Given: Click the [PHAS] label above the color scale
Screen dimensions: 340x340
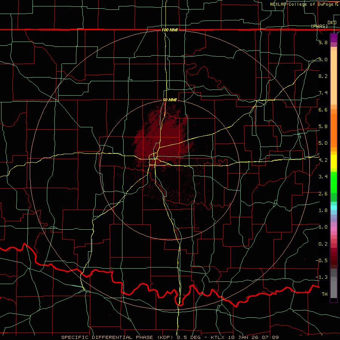Looking at the screenshot, I should (x=319, y=26).
